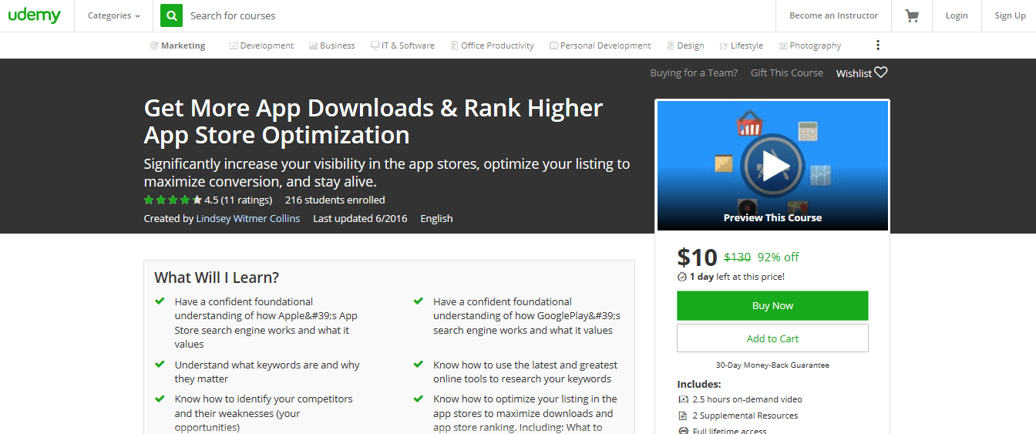This screenshot has height=434, width=1036.
Task: Open the shopping cart icon
Action: (x=912, y=15)
